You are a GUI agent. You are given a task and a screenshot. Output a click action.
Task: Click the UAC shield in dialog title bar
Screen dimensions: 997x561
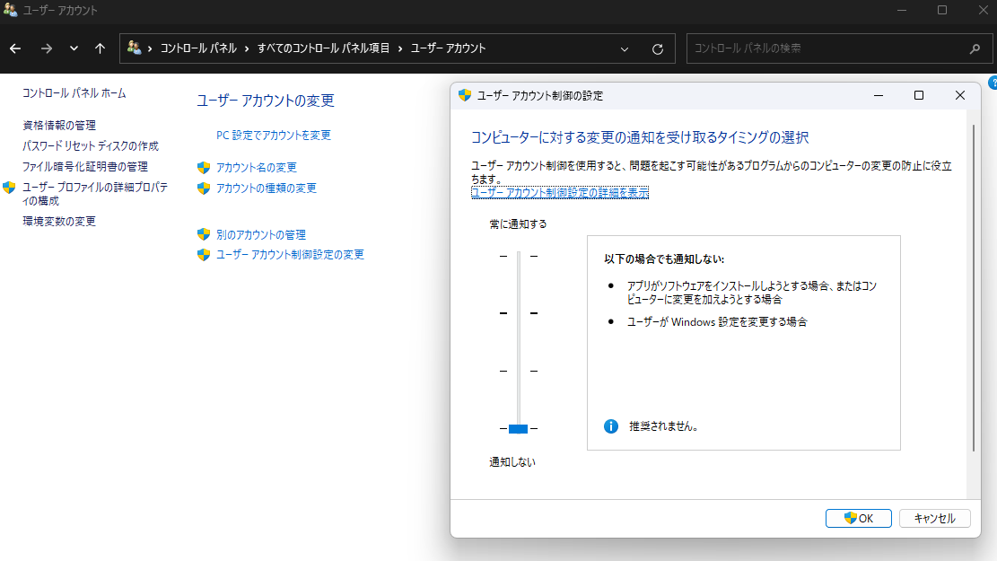[466, 94]
